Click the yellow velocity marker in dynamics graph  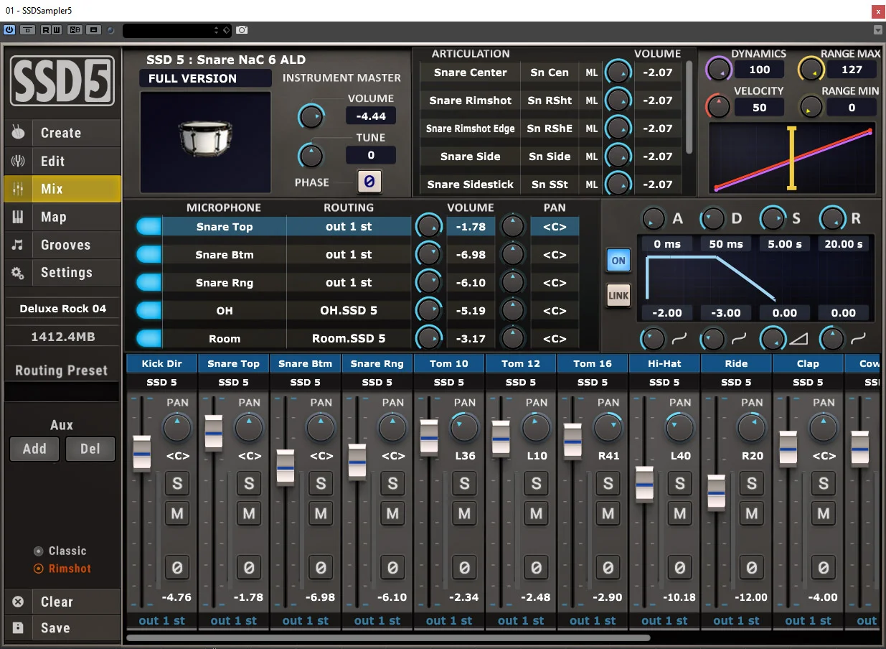792,159
